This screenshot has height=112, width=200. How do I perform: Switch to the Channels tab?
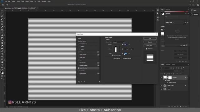[x=168, y=65]
